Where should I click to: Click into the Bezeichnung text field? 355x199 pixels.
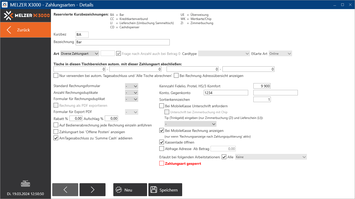[122, 42]
